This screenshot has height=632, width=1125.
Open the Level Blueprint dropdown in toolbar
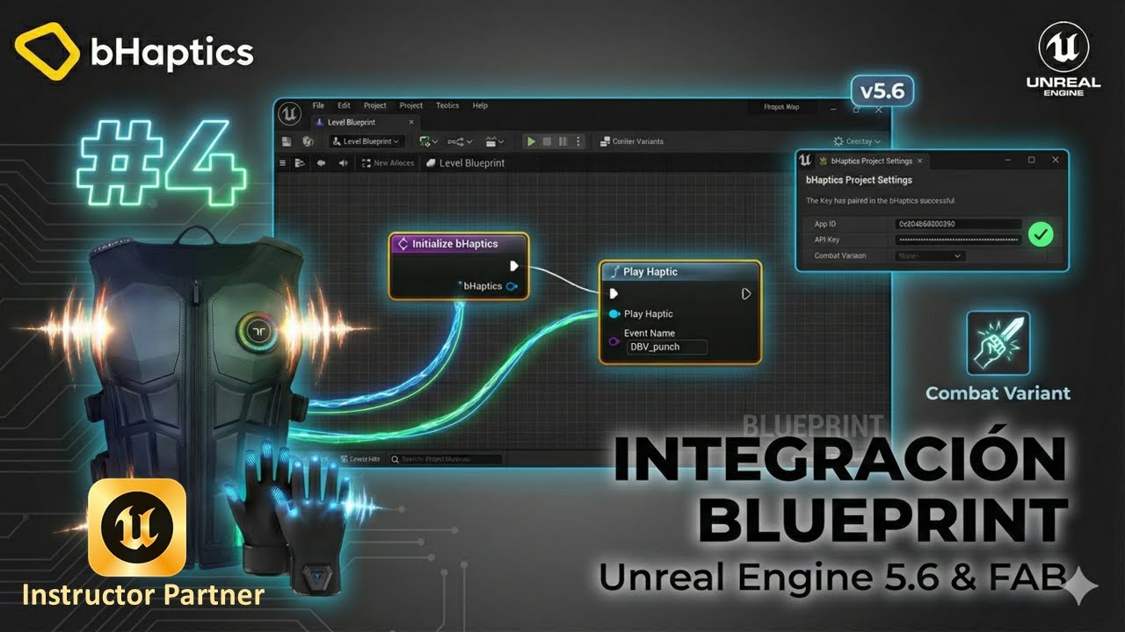pyautogui.click(x=366, y=141)
